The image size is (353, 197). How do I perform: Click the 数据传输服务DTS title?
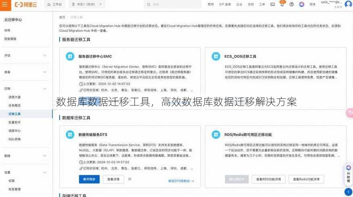tap(93, 135)
